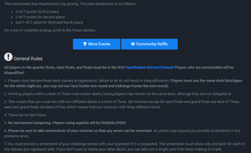The image size is (251, 153).
Task: Click rule 6 about taking victory screenshots
Action: point(122,133)
